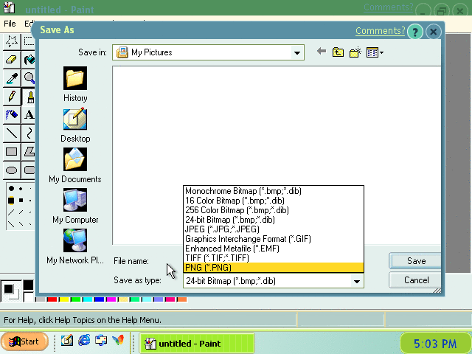472x354 pixels.
Task: Click the Back arrow in Save As
Action: (322, 52)
